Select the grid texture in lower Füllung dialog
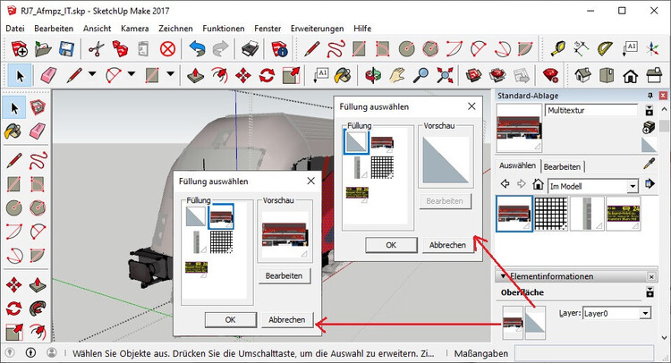 [221, 242]
